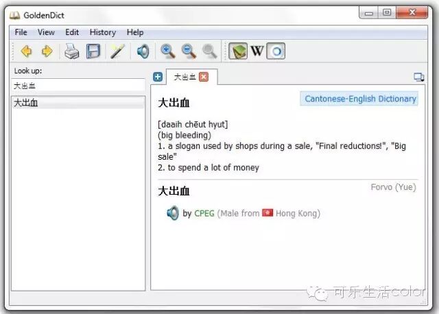This screenshot has width=439, height=314.
Task: Open the Edit menu
Action: (x=72, y=32)
